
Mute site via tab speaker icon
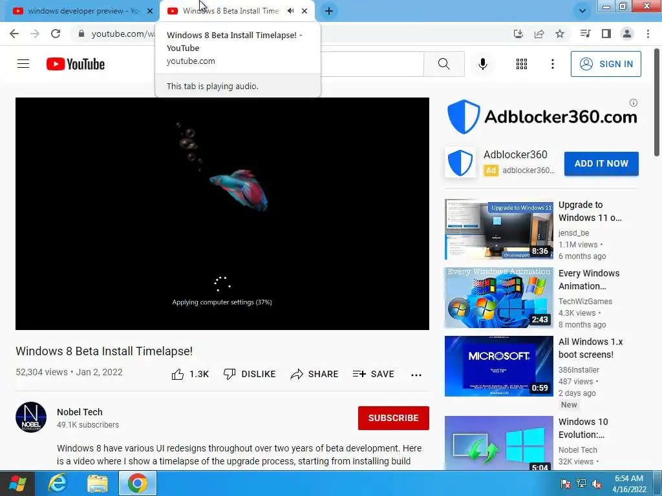(x=290, y=11)
